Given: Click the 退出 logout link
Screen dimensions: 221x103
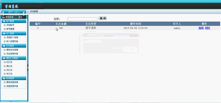Looking at the screenshot, I should 20,17.
